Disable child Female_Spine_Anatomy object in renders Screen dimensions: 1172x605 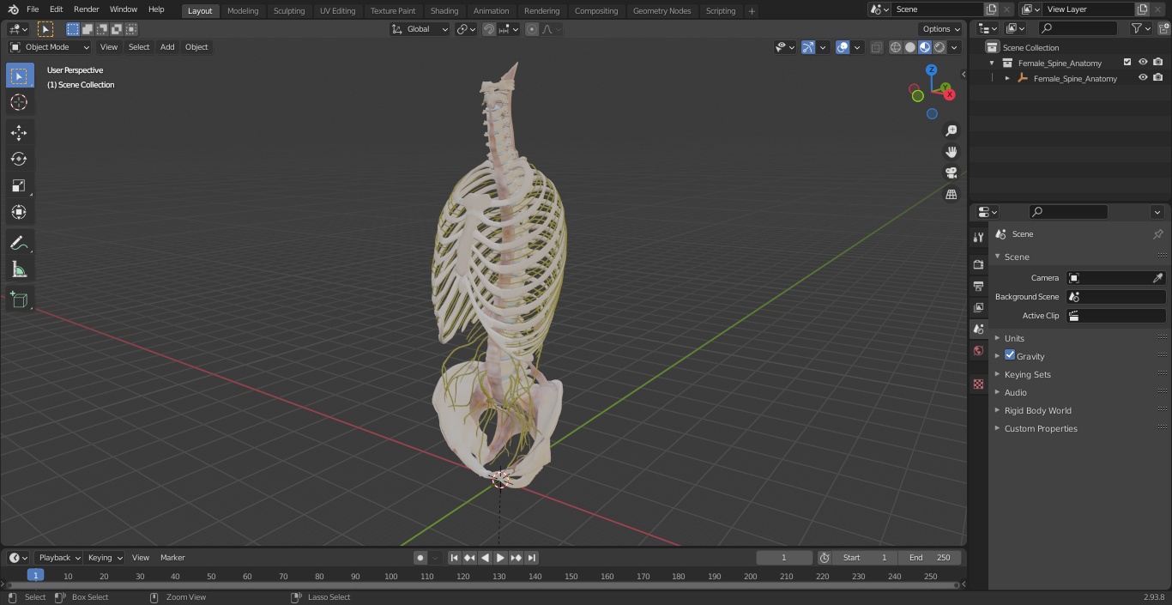tap(1158, 78)
